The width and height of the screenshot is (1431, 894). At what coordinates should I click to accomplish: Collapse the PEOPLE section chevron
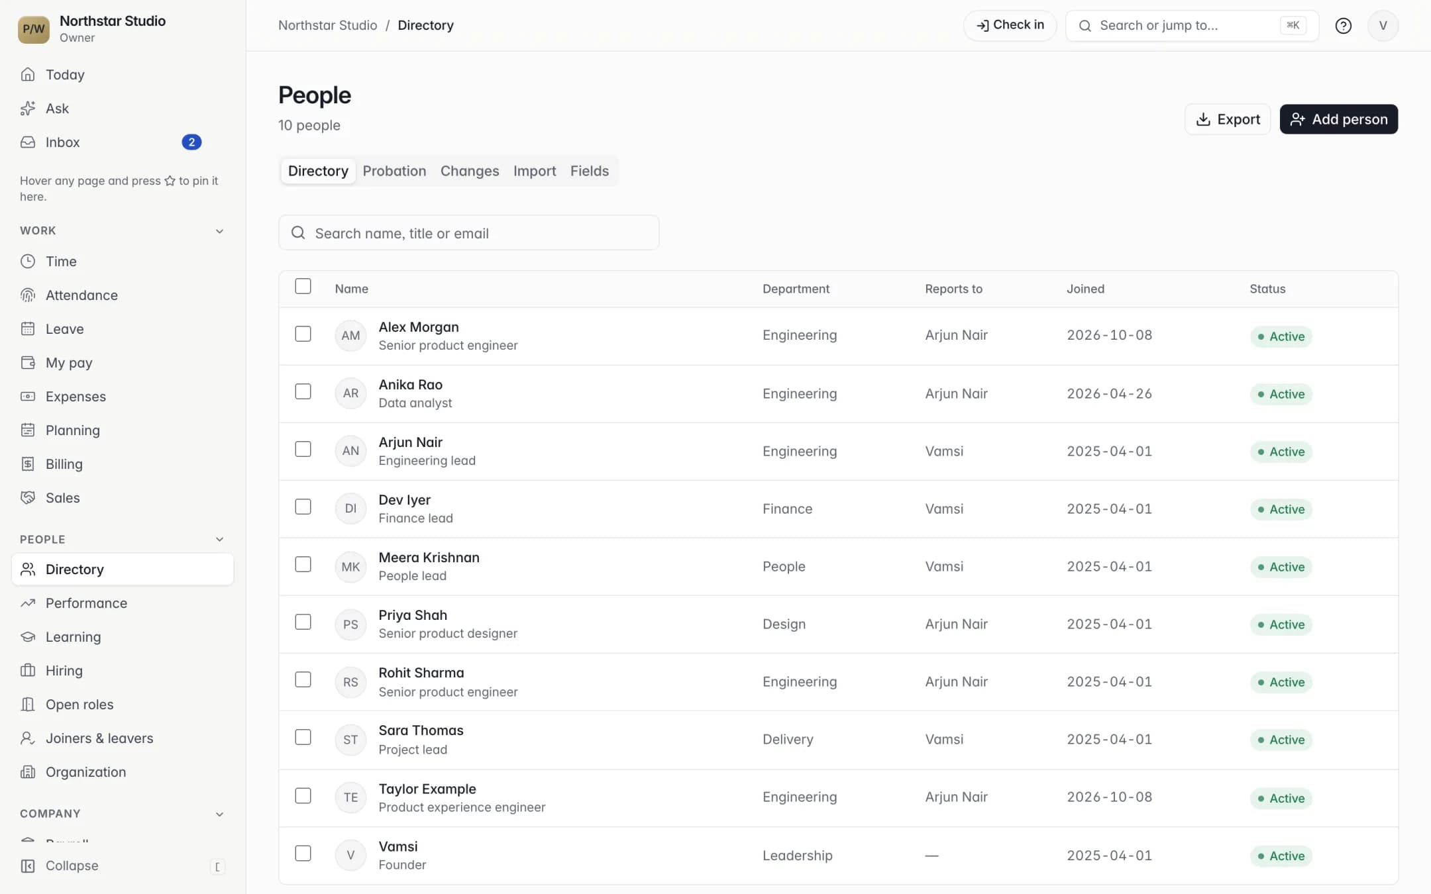tap(219, 539)
